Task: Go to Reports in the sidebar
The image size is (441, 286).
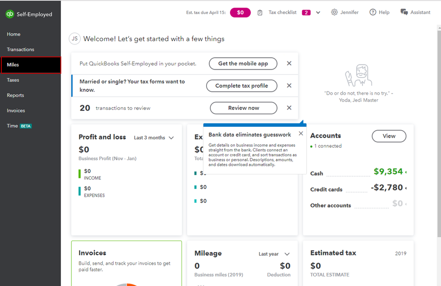Action: coord(15,95)
